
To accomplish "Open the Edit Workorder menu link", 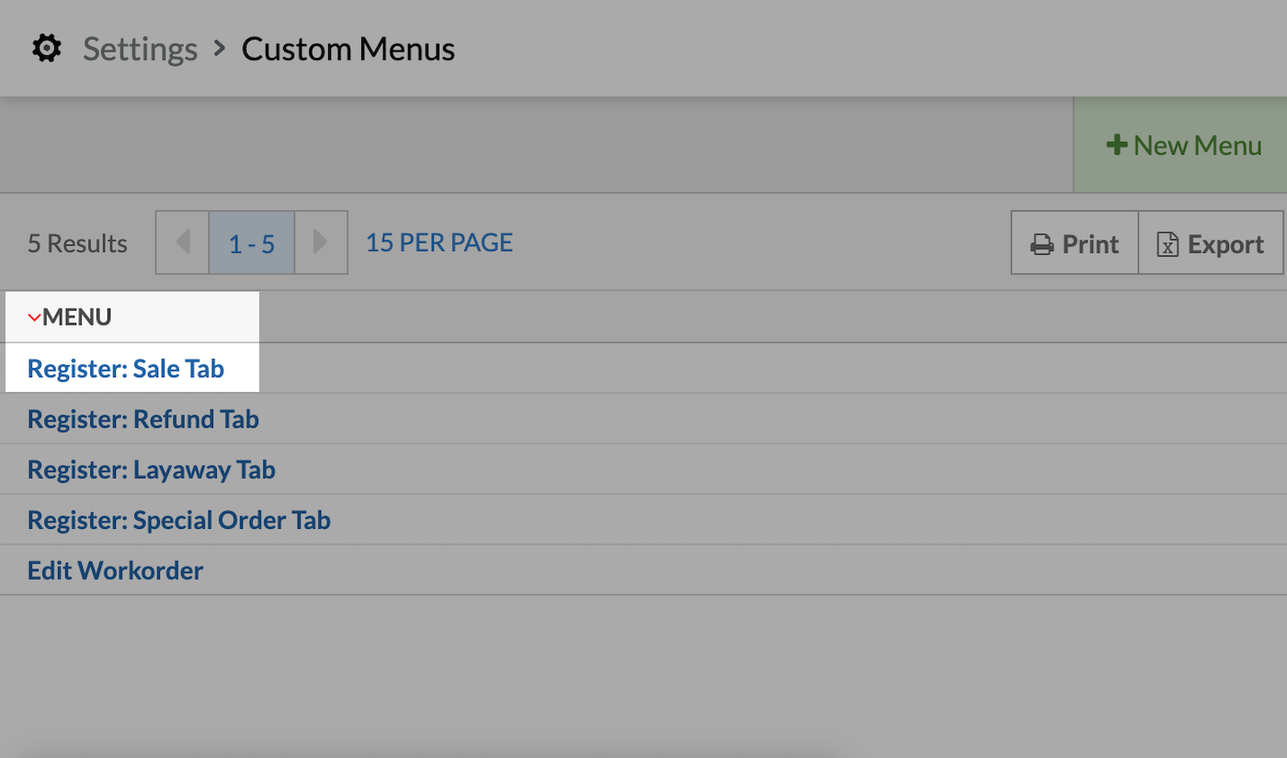I will tap(115, 569).
